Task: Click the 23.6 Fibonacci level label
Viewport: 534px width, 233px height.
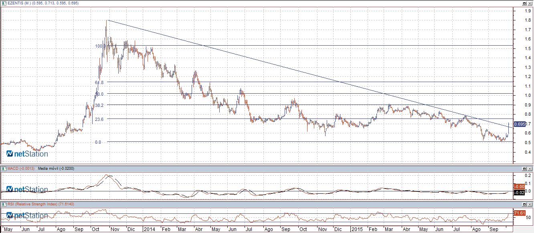Action: [x=100, y=119]
